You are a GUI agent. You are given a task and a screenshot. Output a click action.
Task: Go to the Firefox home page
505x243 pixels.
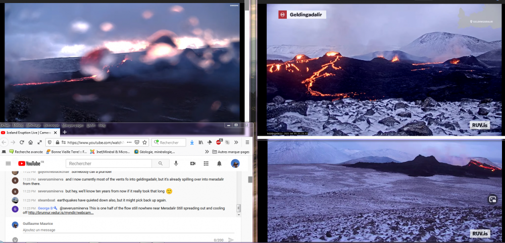[31, 142]
